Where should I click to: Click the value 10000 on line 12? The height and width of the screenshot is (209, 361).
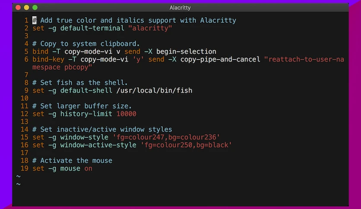127,114
